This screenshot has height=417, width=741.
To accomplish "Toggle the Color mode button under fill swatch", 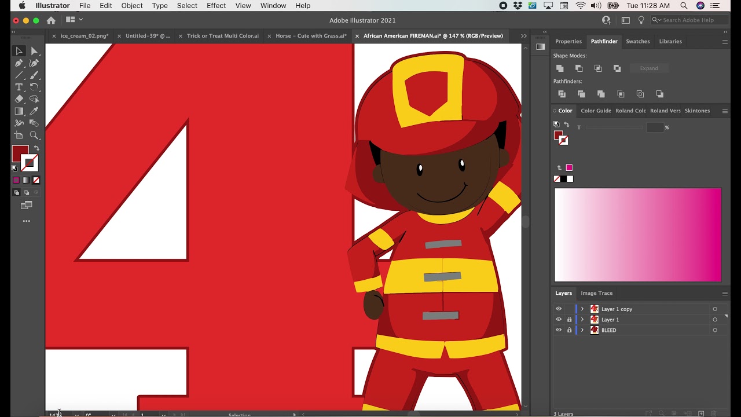I will pyautogui.click(x=16, y=180).
